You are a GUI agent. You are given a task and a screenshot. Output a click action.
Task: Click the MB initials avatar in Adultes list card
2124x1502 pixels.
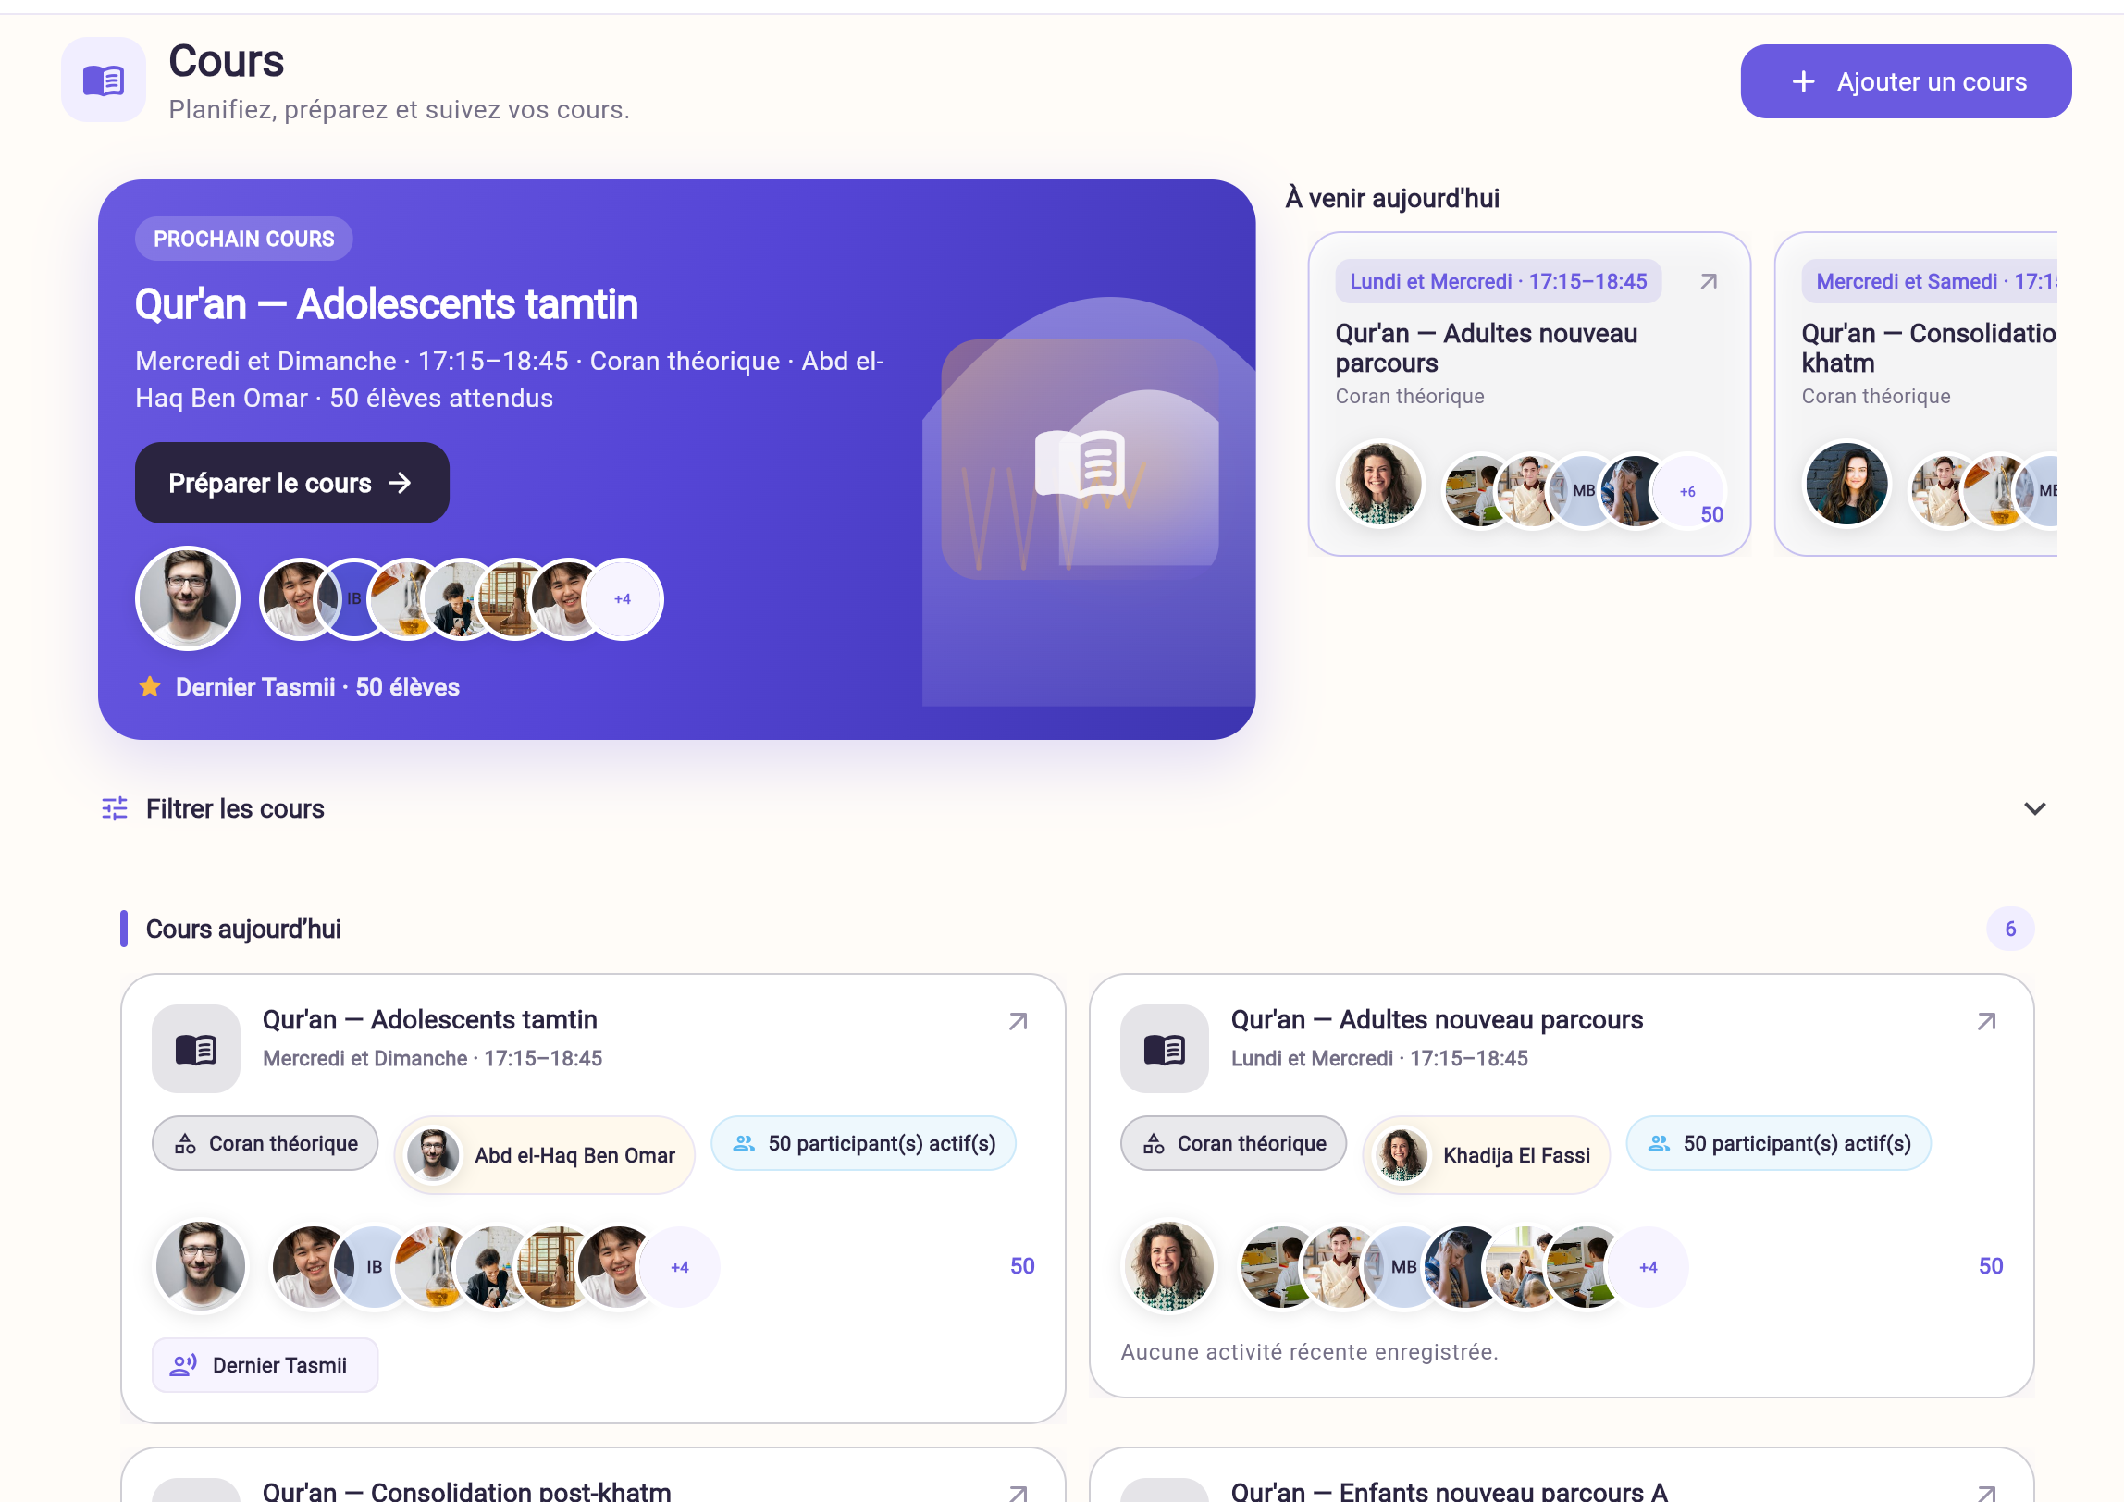point(1403,1267)
